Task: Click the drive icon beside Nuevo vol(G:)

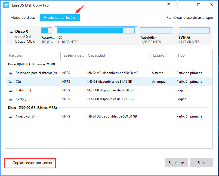Action: click(11, 117)
